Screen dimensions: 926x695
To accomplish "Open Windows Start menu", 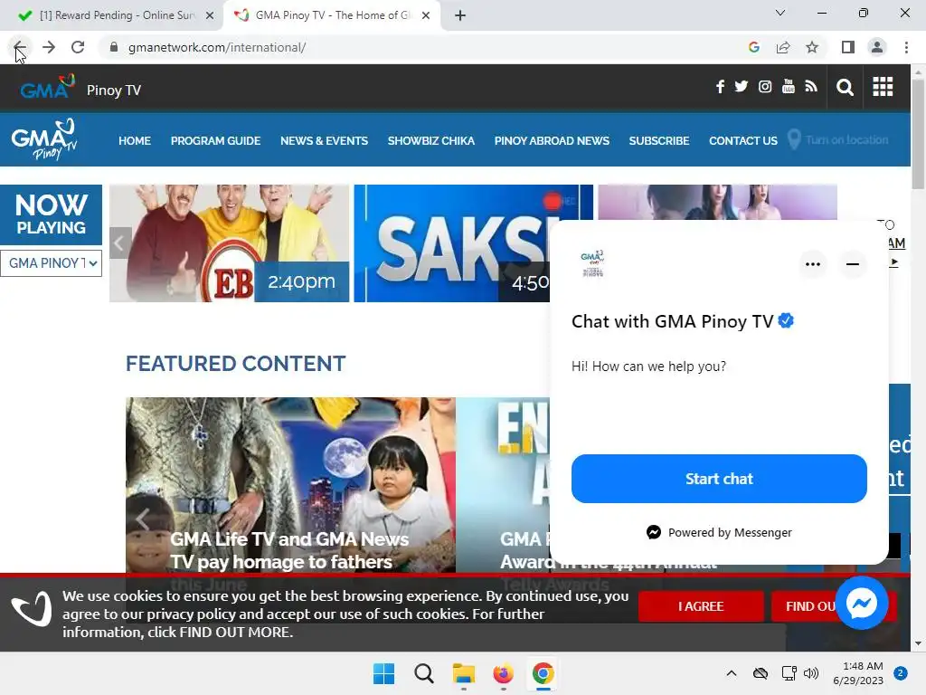I will click(383, 673).
